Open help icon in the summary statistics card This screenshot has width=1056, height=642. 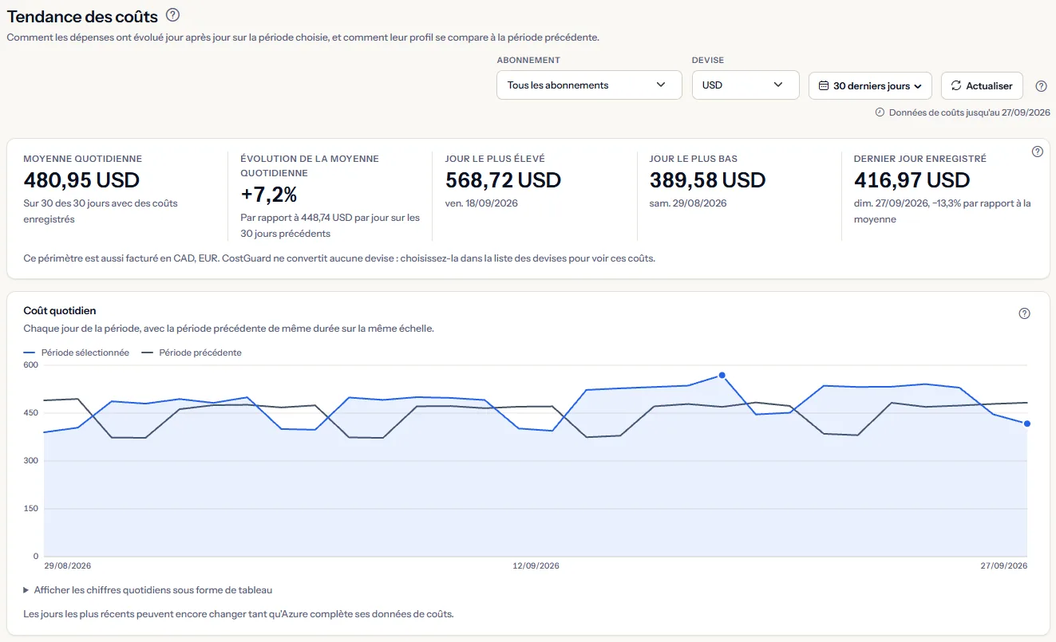click(x=1038, y=152)
